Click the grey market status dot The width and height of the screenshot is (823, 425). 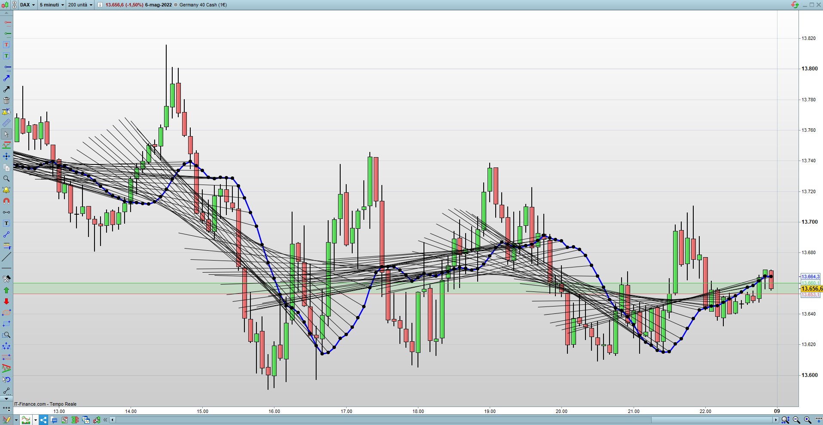tap(176, 5)
